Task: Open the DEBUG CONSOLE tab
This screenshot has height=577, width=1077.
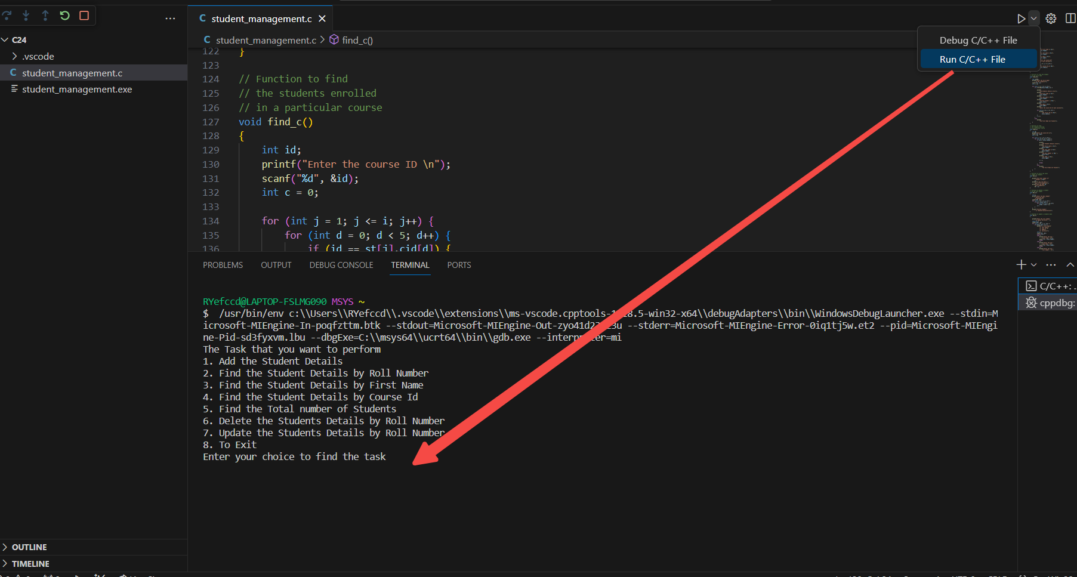Action: click(x=341, y=265)
